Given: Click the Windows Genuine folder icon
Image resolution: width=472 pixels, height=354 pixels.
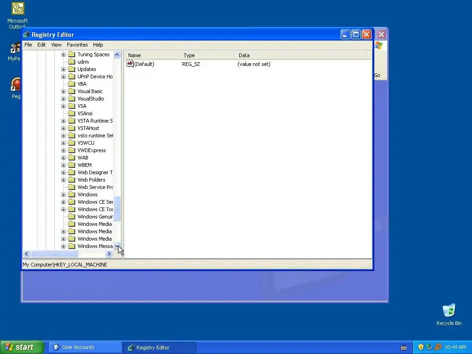Looking at the screenshot, I should click(71, 217).
